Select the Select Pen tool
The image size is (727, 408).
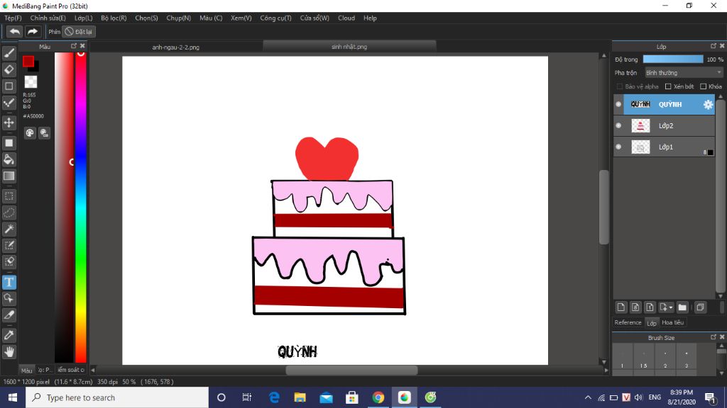click(9, 245)
